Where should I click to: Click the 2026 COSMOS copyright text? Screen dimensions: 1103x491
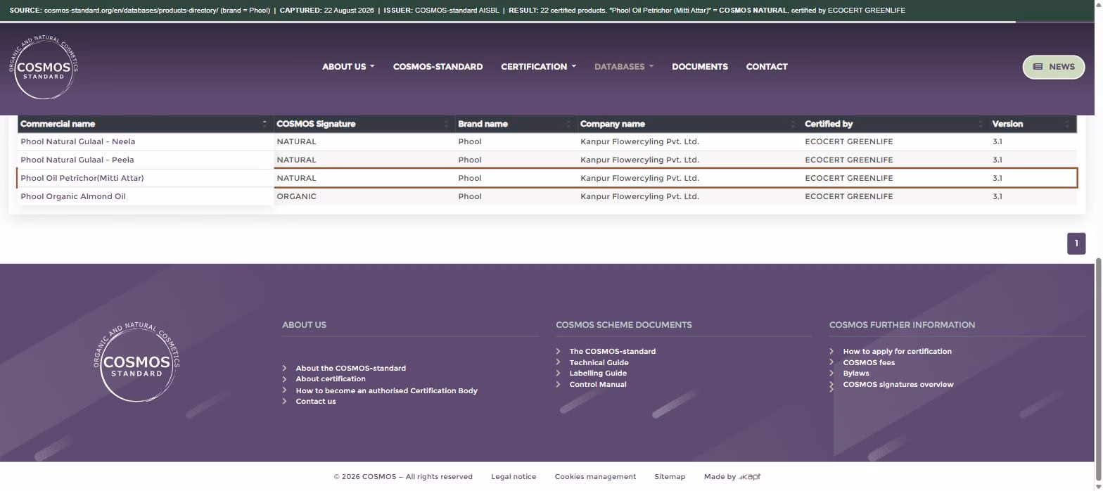(x=403, y=477)
